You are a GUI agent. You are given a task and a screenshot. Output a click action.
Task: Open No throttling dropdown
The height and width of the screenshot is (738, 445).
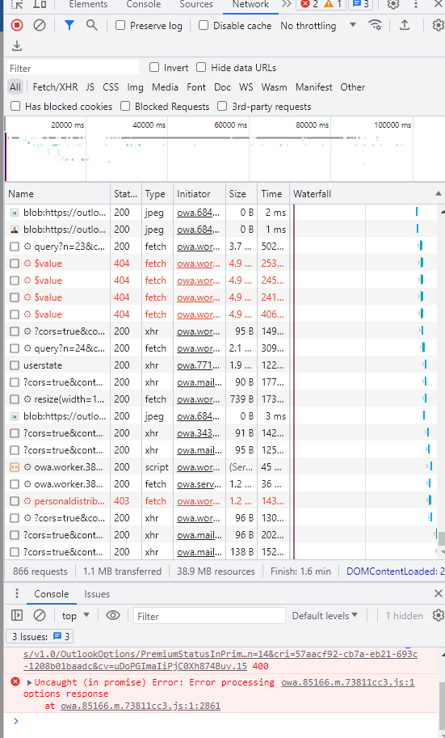[318, 25]
